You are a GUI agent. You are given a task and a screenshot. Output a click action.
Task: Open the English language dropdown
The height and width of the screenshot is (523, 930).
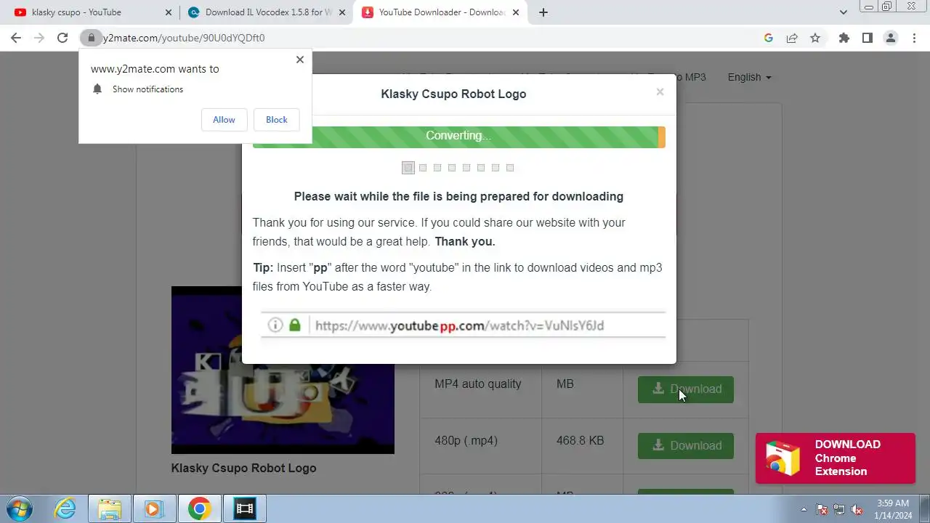pyautogui.click(x=749, y=77)
